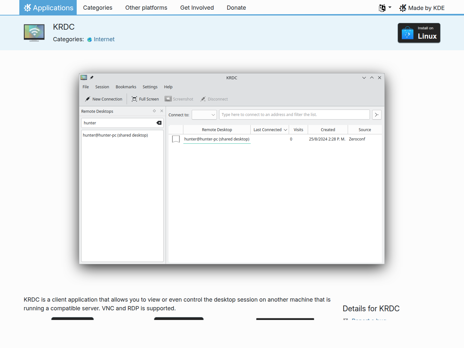Open the Settings menu in KRDC
Viewport: 464px width, 348px height.
pyautogui.click(x=150, y=87)
